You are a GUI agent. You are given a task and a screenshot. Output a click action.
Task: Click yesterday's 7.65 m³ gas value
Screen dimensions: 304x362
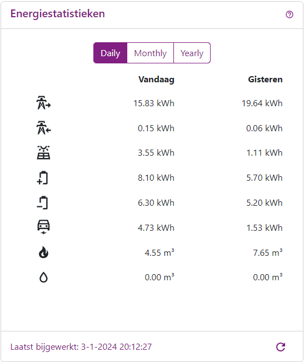tap(268, 252)
